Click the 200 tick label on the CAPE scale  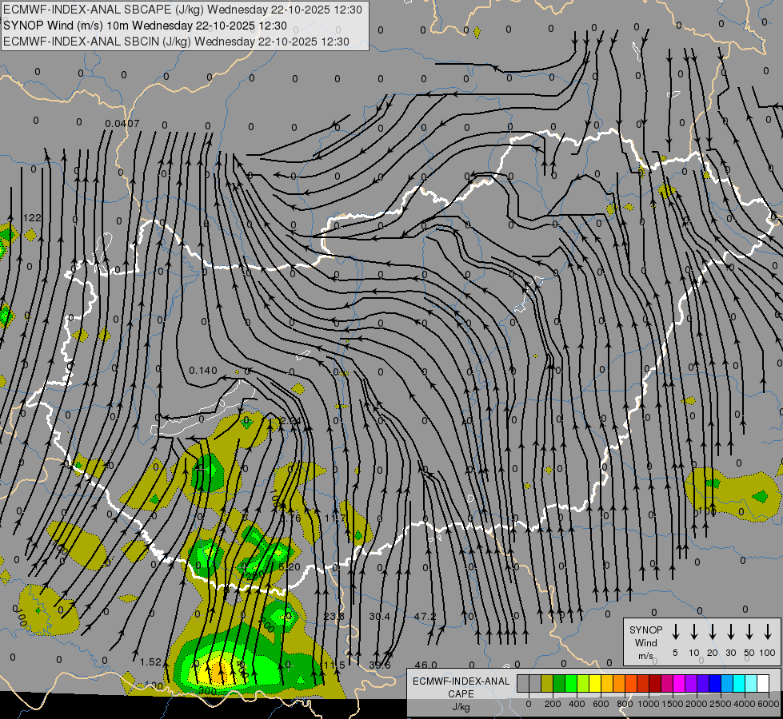[553, 704]
